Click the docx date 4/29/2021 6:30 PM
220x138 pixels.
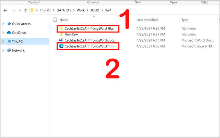pos(151,40)
